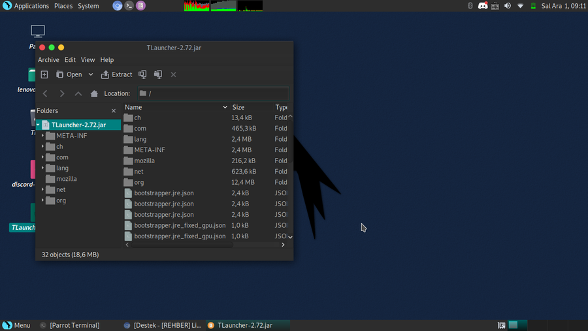Screen dimensions: 588x331
Task: Select mozilla in the Folders tree
Action: pos(67,179)
